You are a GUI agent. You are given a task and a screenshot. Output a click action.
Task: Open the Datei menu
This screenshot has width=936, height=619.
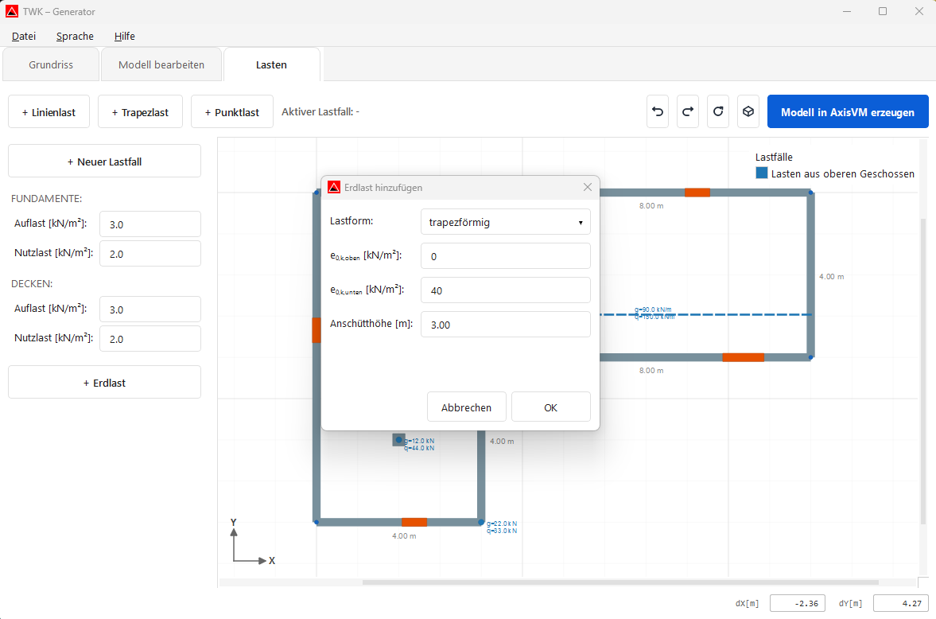click(x=24, y=36)
